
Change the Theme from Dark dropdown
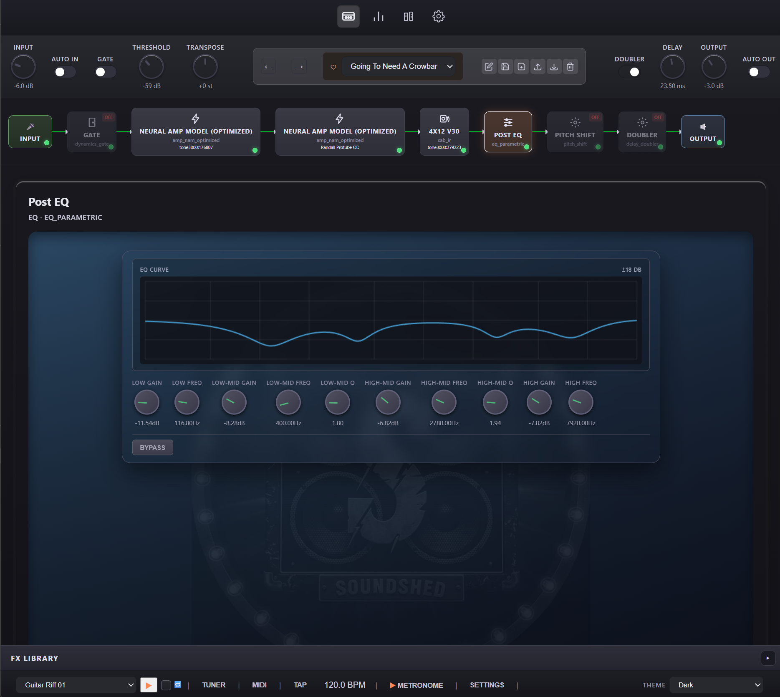[717, 685]
